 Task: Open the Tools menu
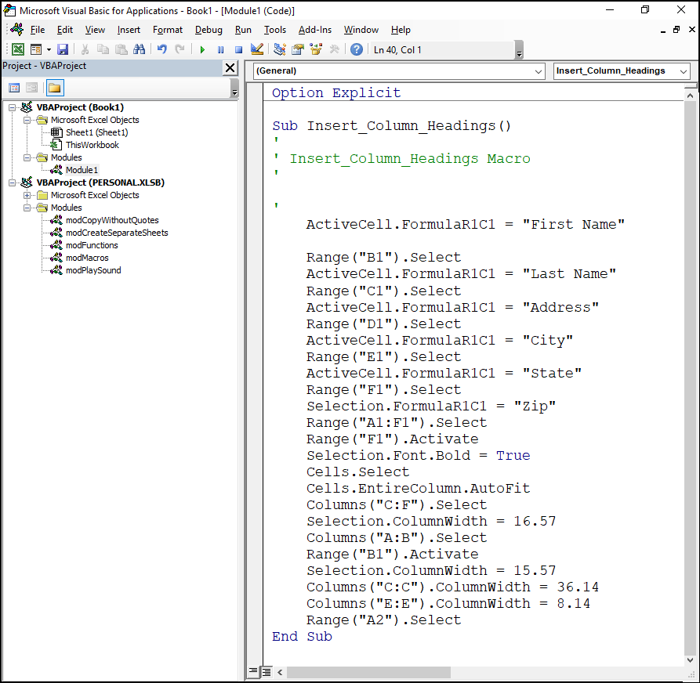(x=274, y=30)
